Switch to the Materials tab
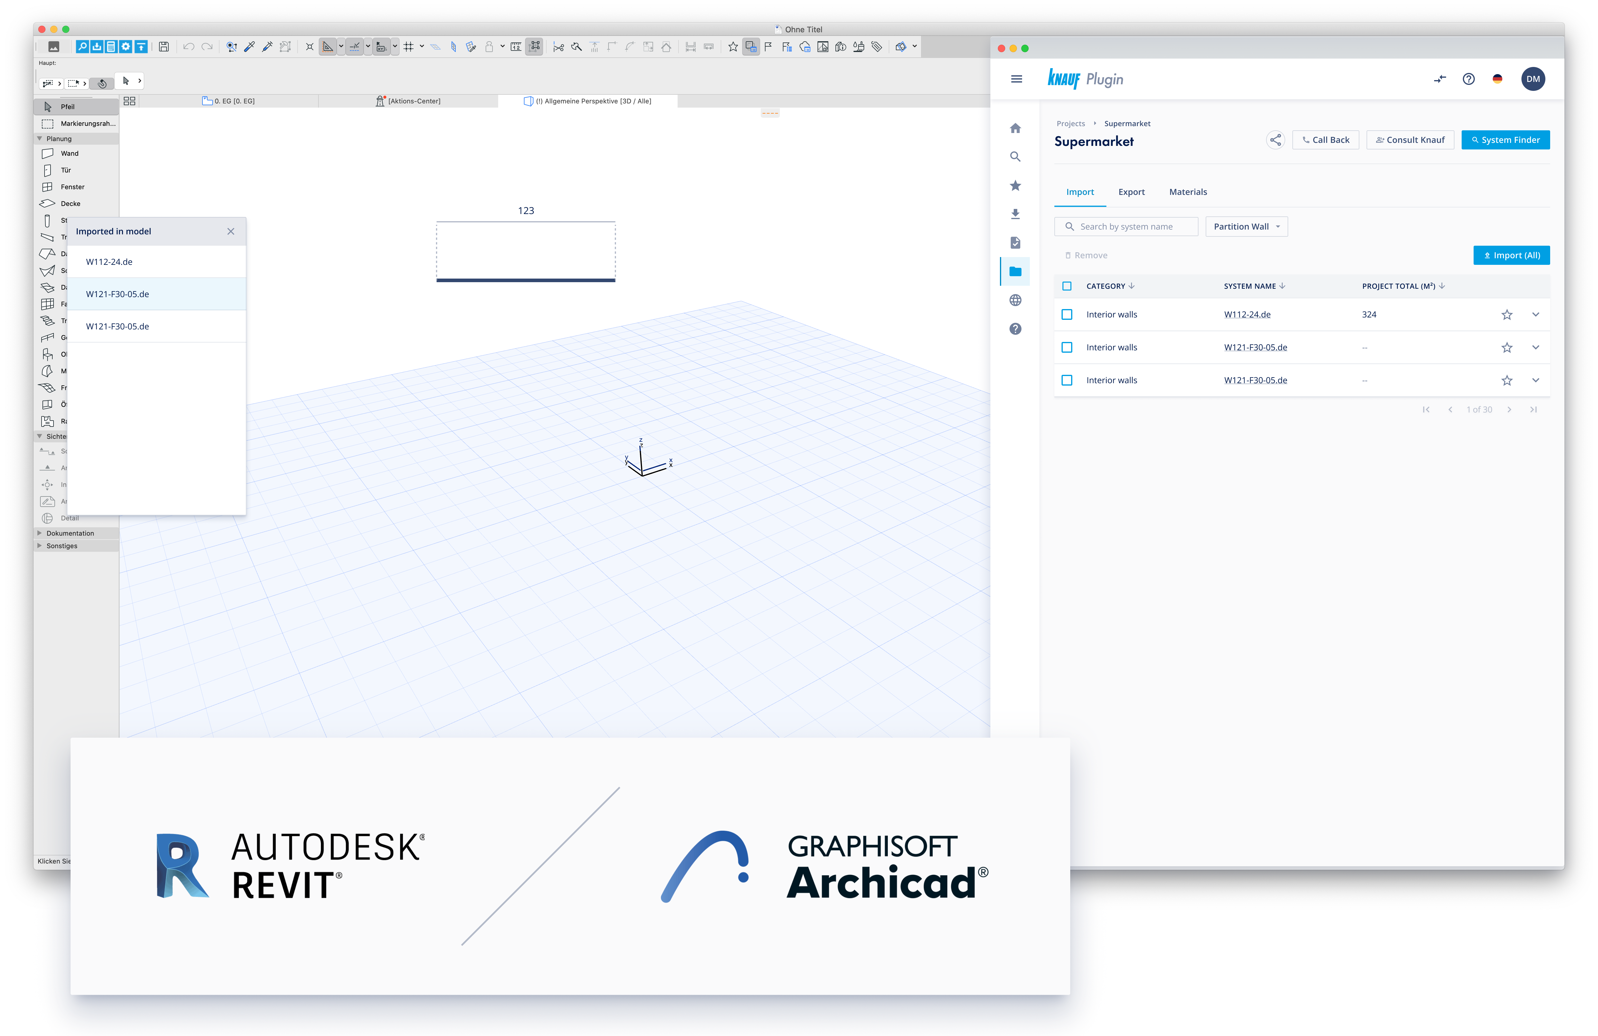Viewport: 1598px width, 1036px height. tap(1188, 192)
